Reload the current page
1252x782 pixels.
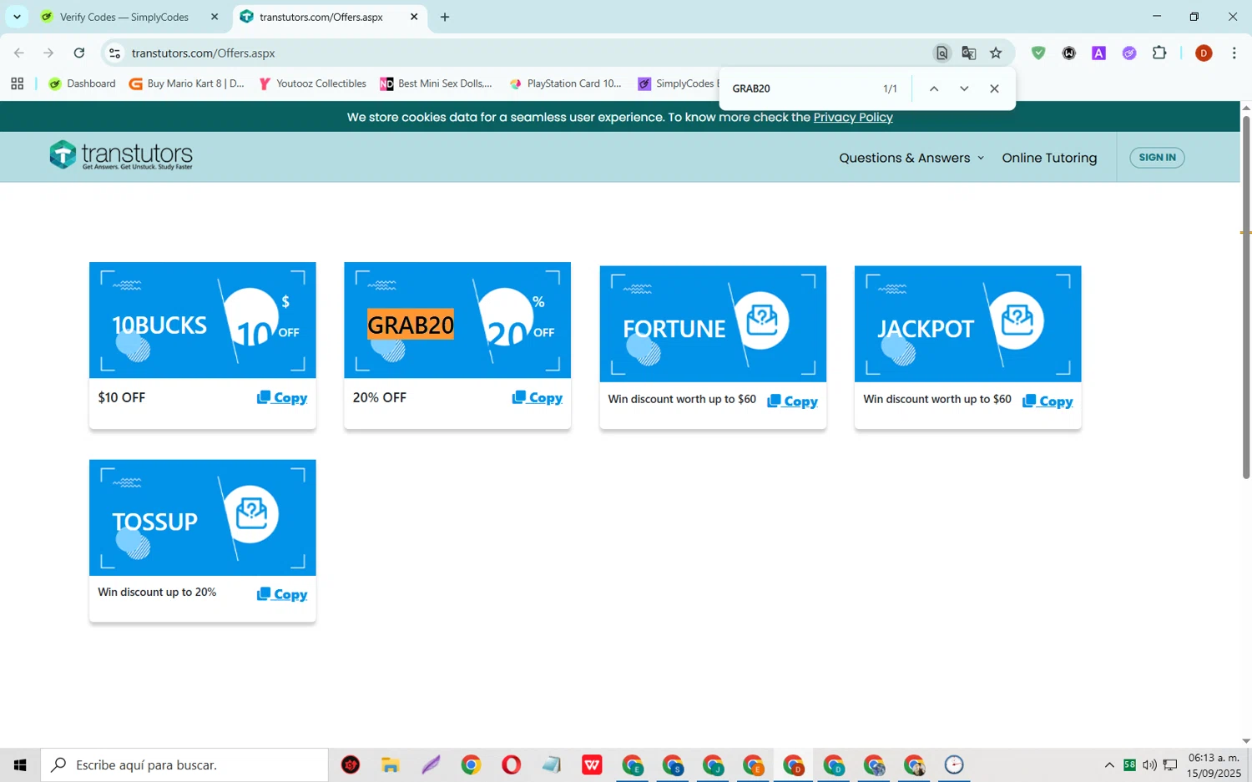click(x=79, y=53)
